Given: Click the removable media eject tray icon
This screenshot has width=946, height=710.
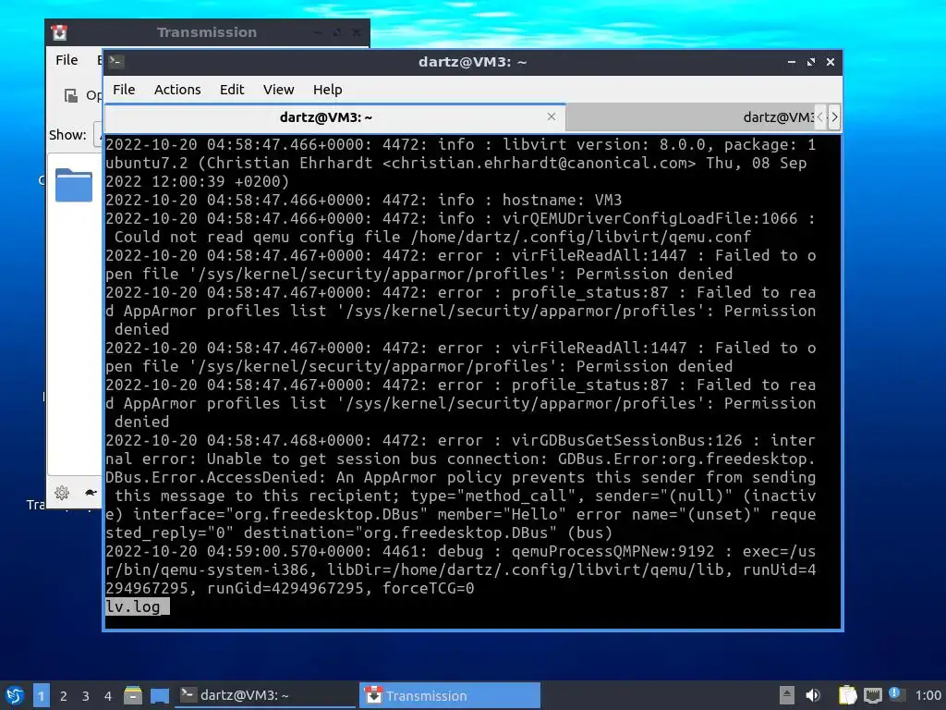Looking at the screenshot, I should [x=787, y=695].
